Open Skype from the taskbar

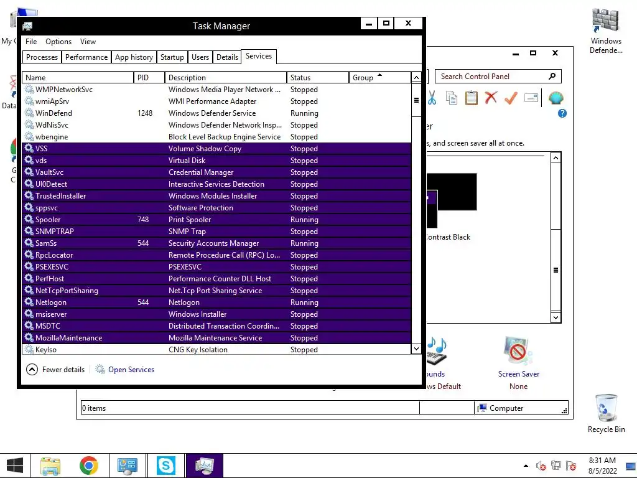tap(165, 466)
